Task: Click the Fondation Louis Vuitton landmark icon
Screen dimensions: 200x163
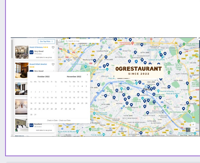Action: click(x=86, y=67)
